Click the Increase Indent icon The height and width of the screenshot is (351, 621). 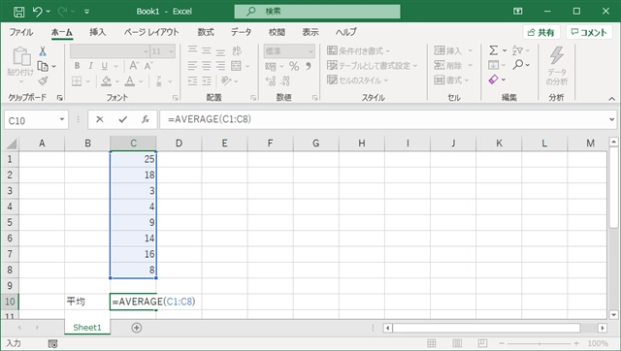(x=207, y=81)
